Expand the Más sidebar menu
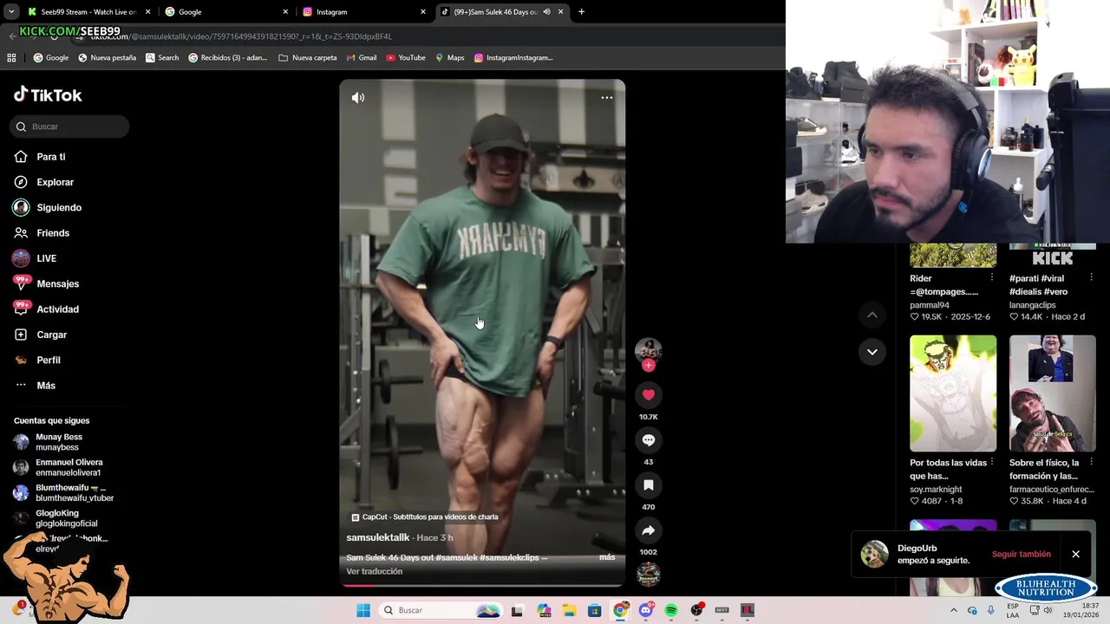This screenshot has width=1110, height=624. [x=45, y=386]
